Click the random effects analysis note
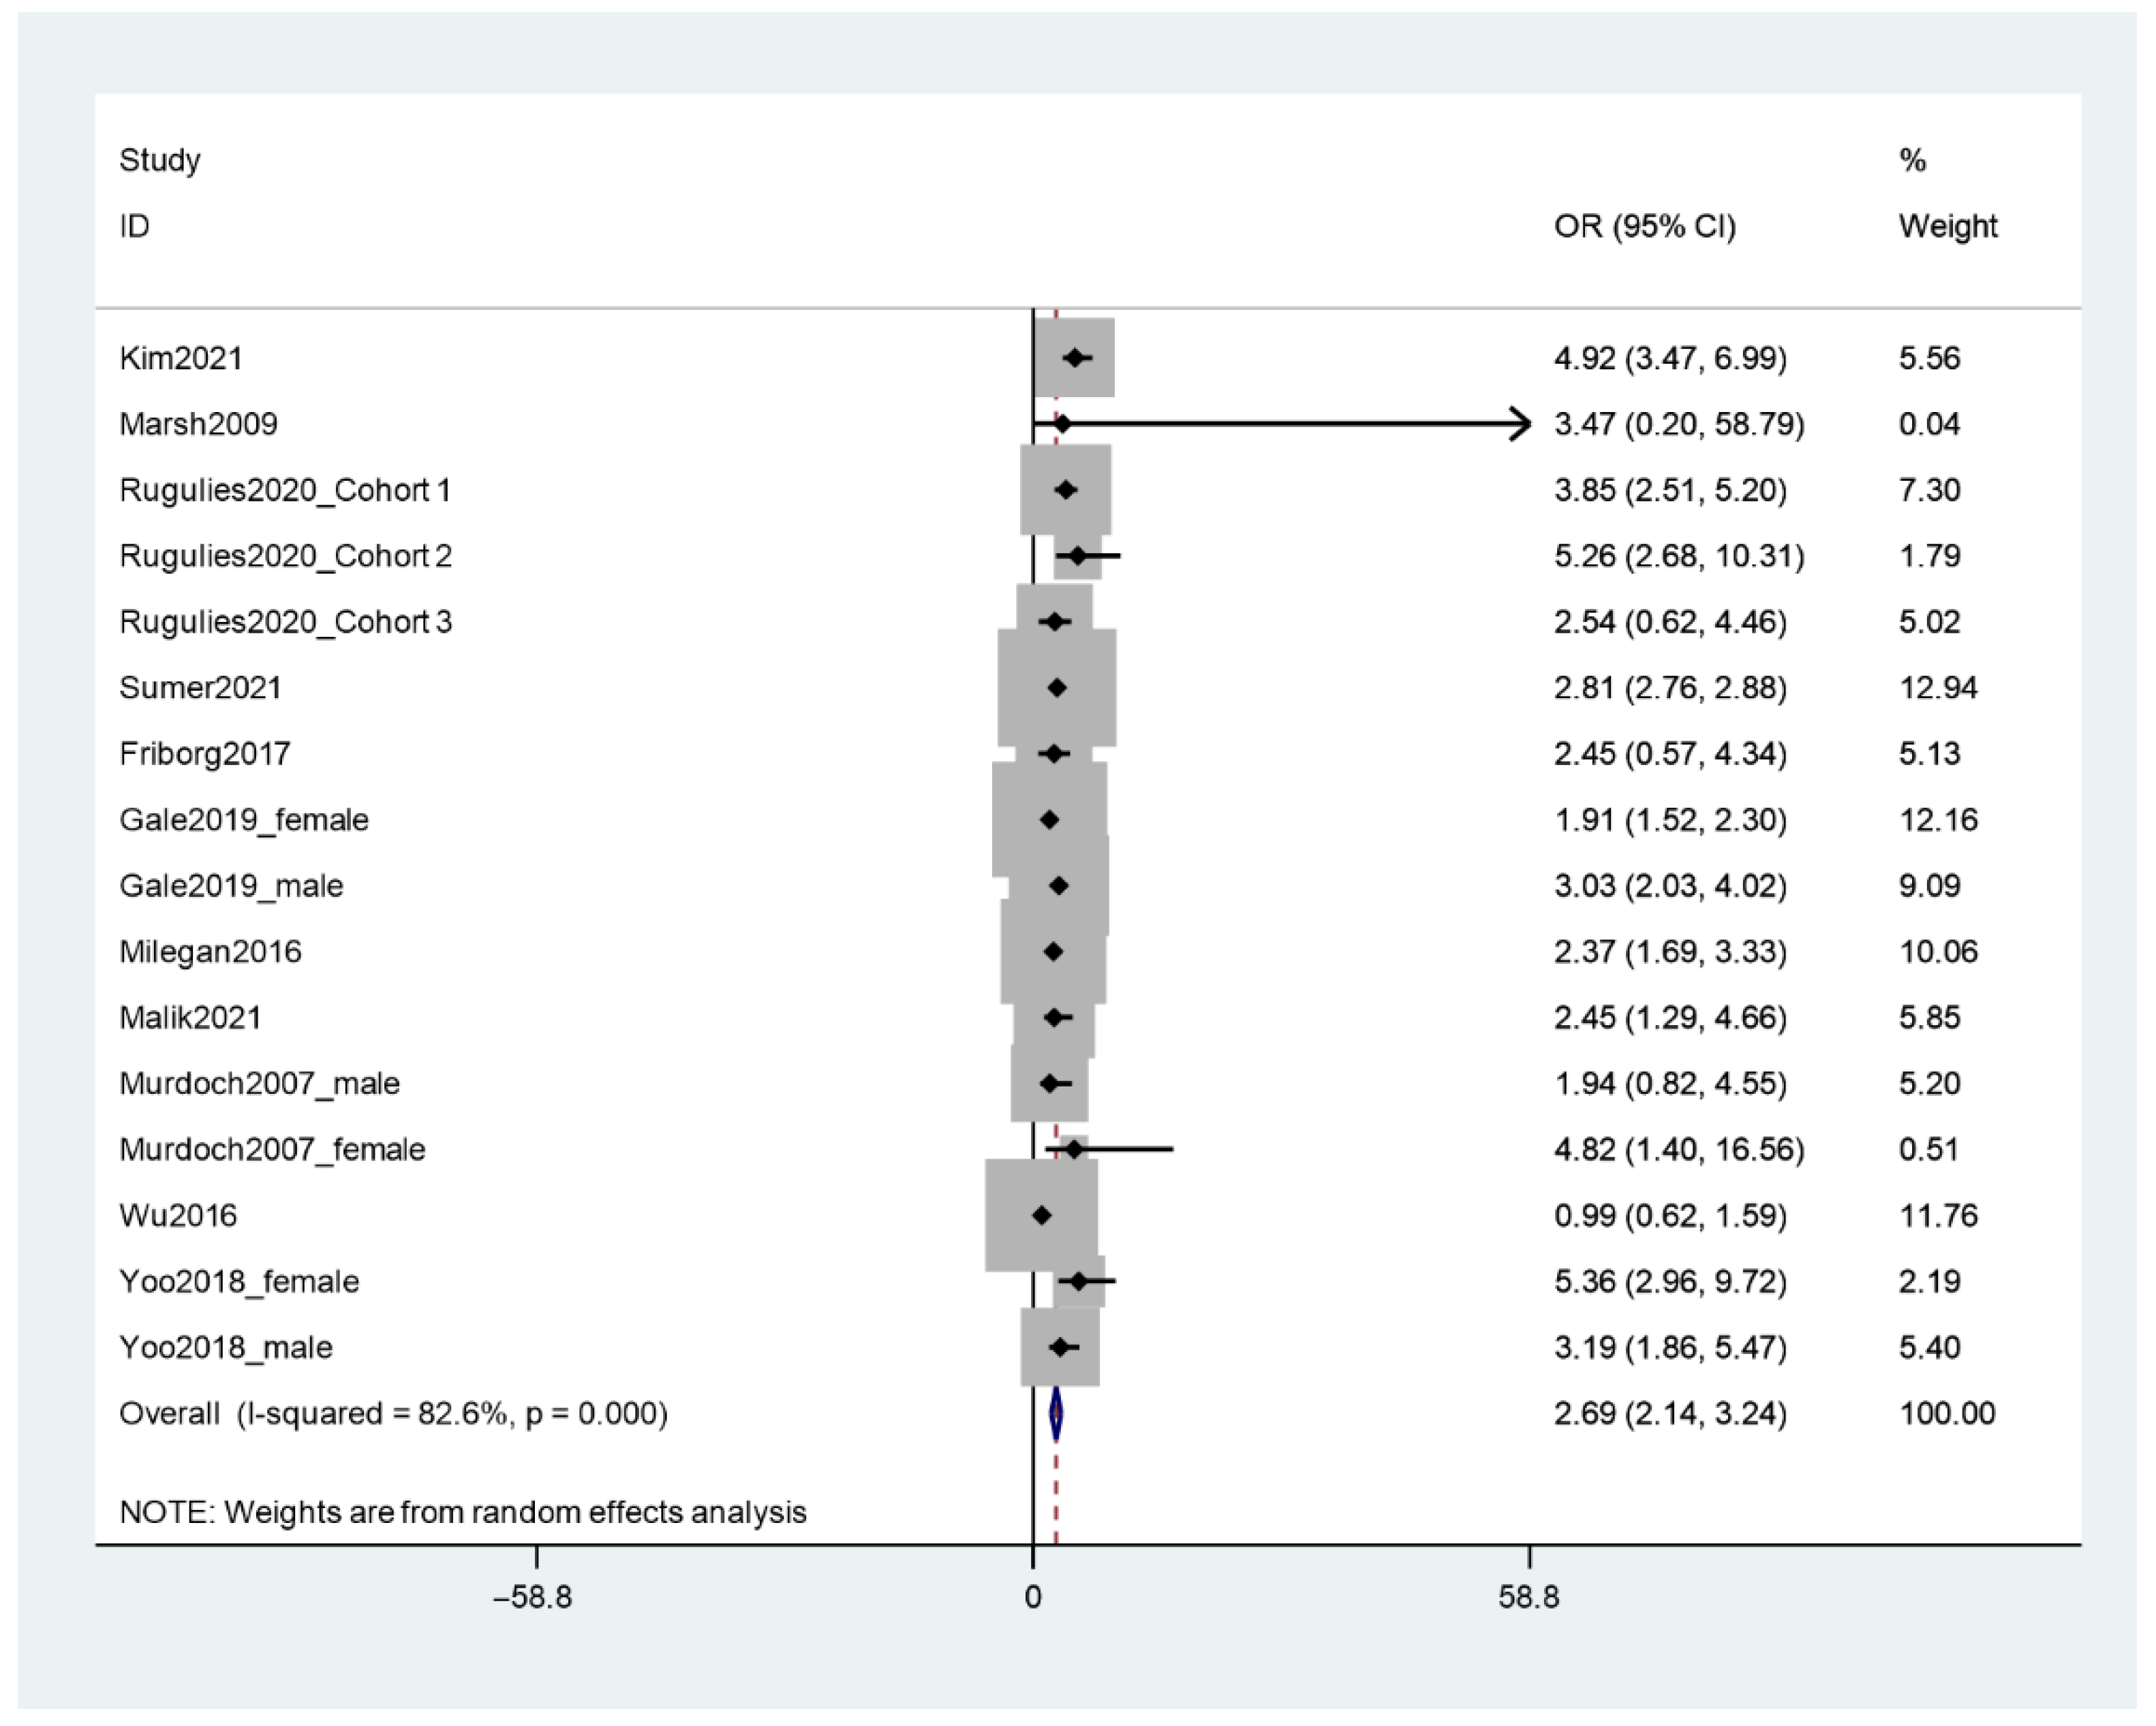This screenshot has width=2156, height=1726. tap(462, 1512)
